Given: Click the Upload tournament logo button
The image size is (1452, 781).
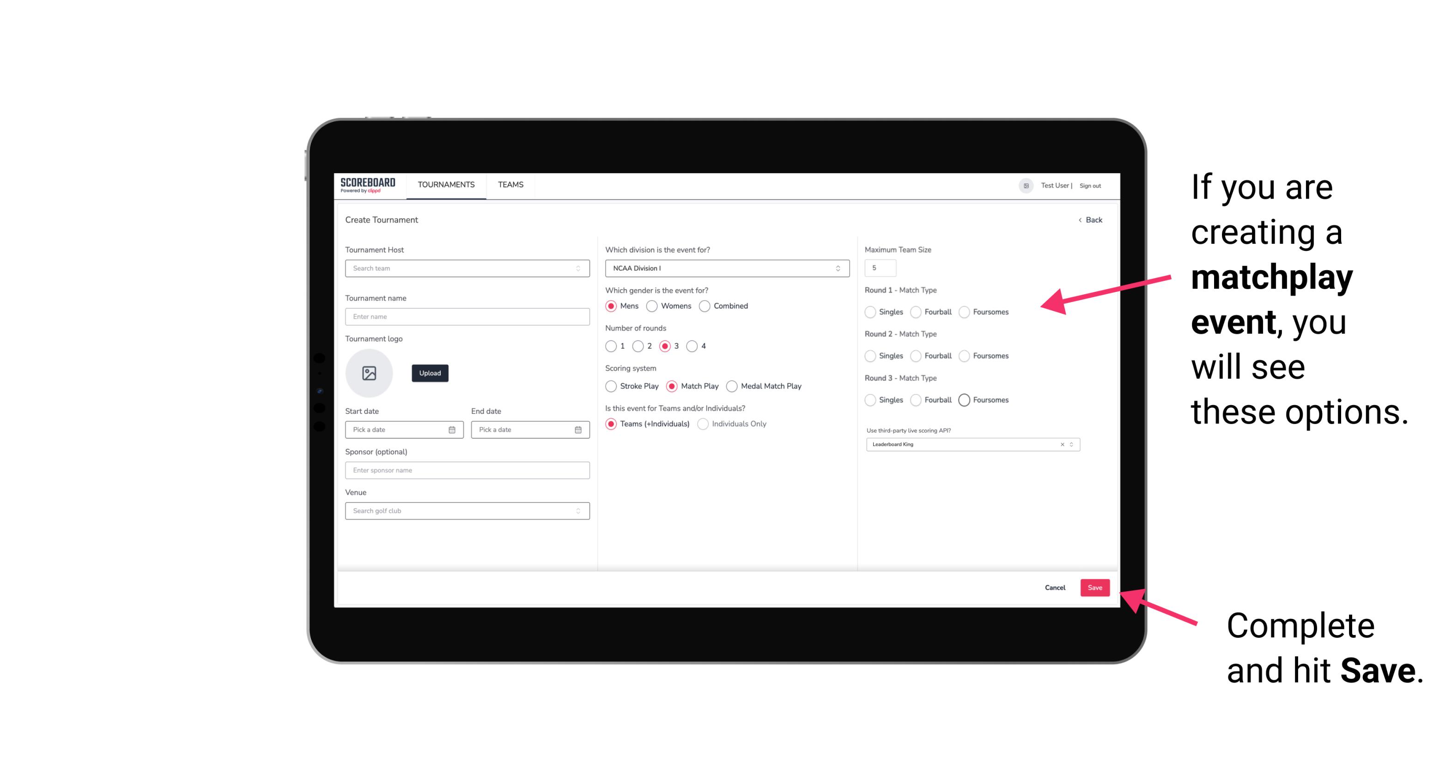Looking at the screenshot, I should (x=431, y=373).
